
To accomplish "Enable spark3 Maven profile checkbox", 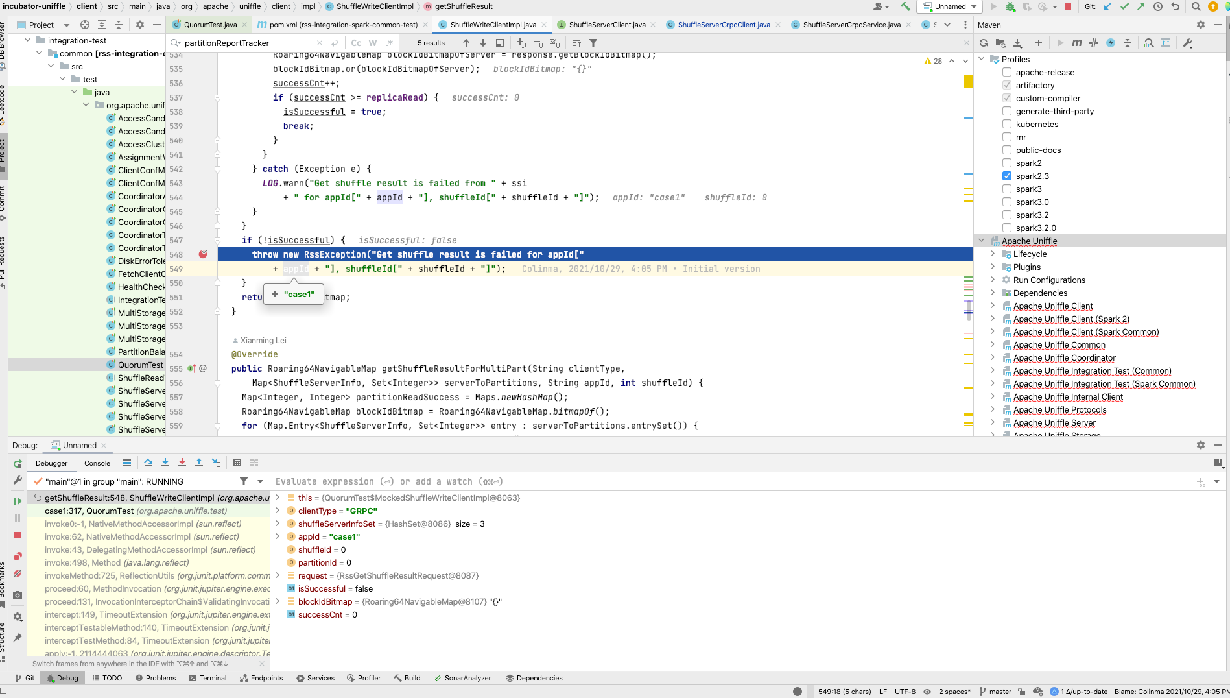I will click(x=1007, y=189).
